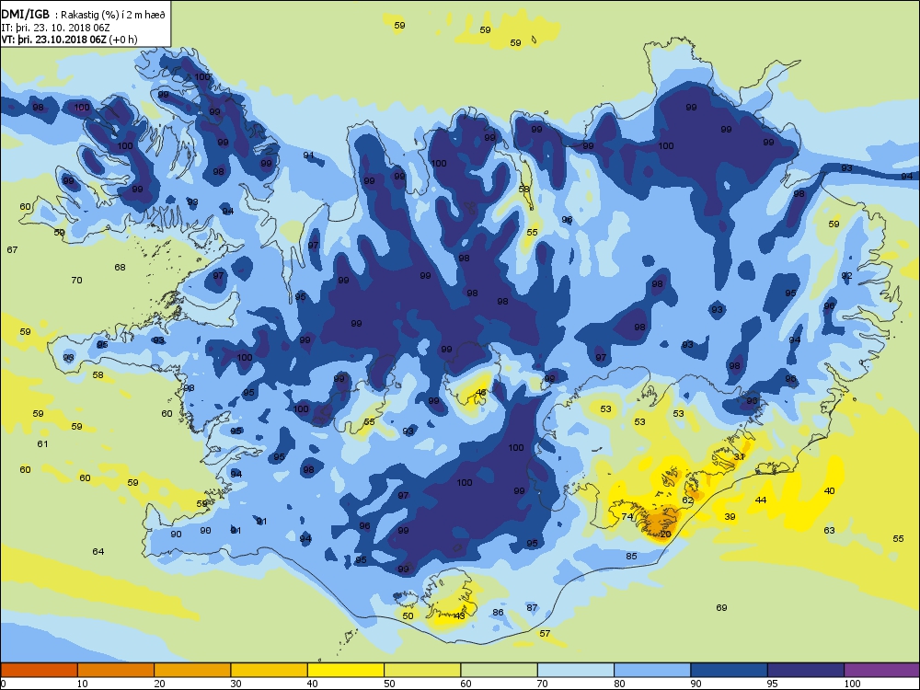Click the 'VT: þri. 23.10.2018 06Z (+0 h)' line

[69, 40]
